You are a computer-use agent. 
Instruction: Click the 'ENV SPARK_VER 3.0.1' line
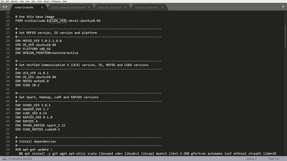pos(33,105)
